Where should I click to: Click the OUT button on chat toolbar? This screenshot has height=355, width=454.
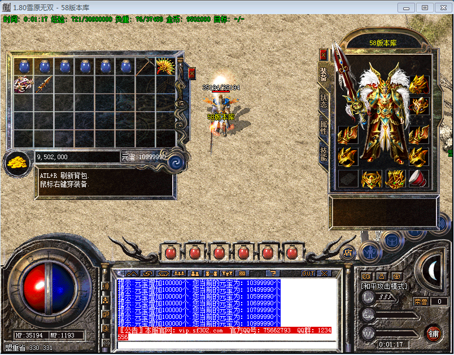(x=308, y=273)
